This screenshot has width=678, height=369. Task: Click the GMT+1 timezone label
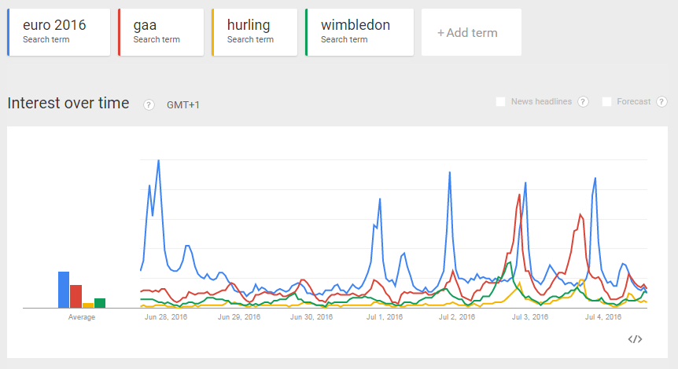(183, 104)
